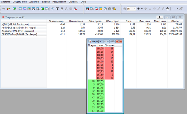Select the grabbing hand pan tool

coord(168,9)
